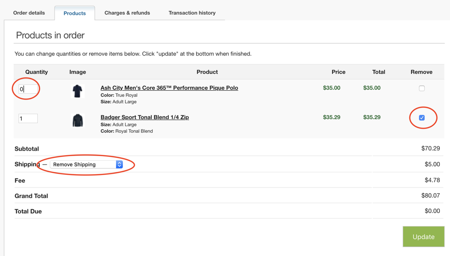This screenshot has height=256, width=450.
Task: Click the Quantity column header
Action: [x=36, y=72]
